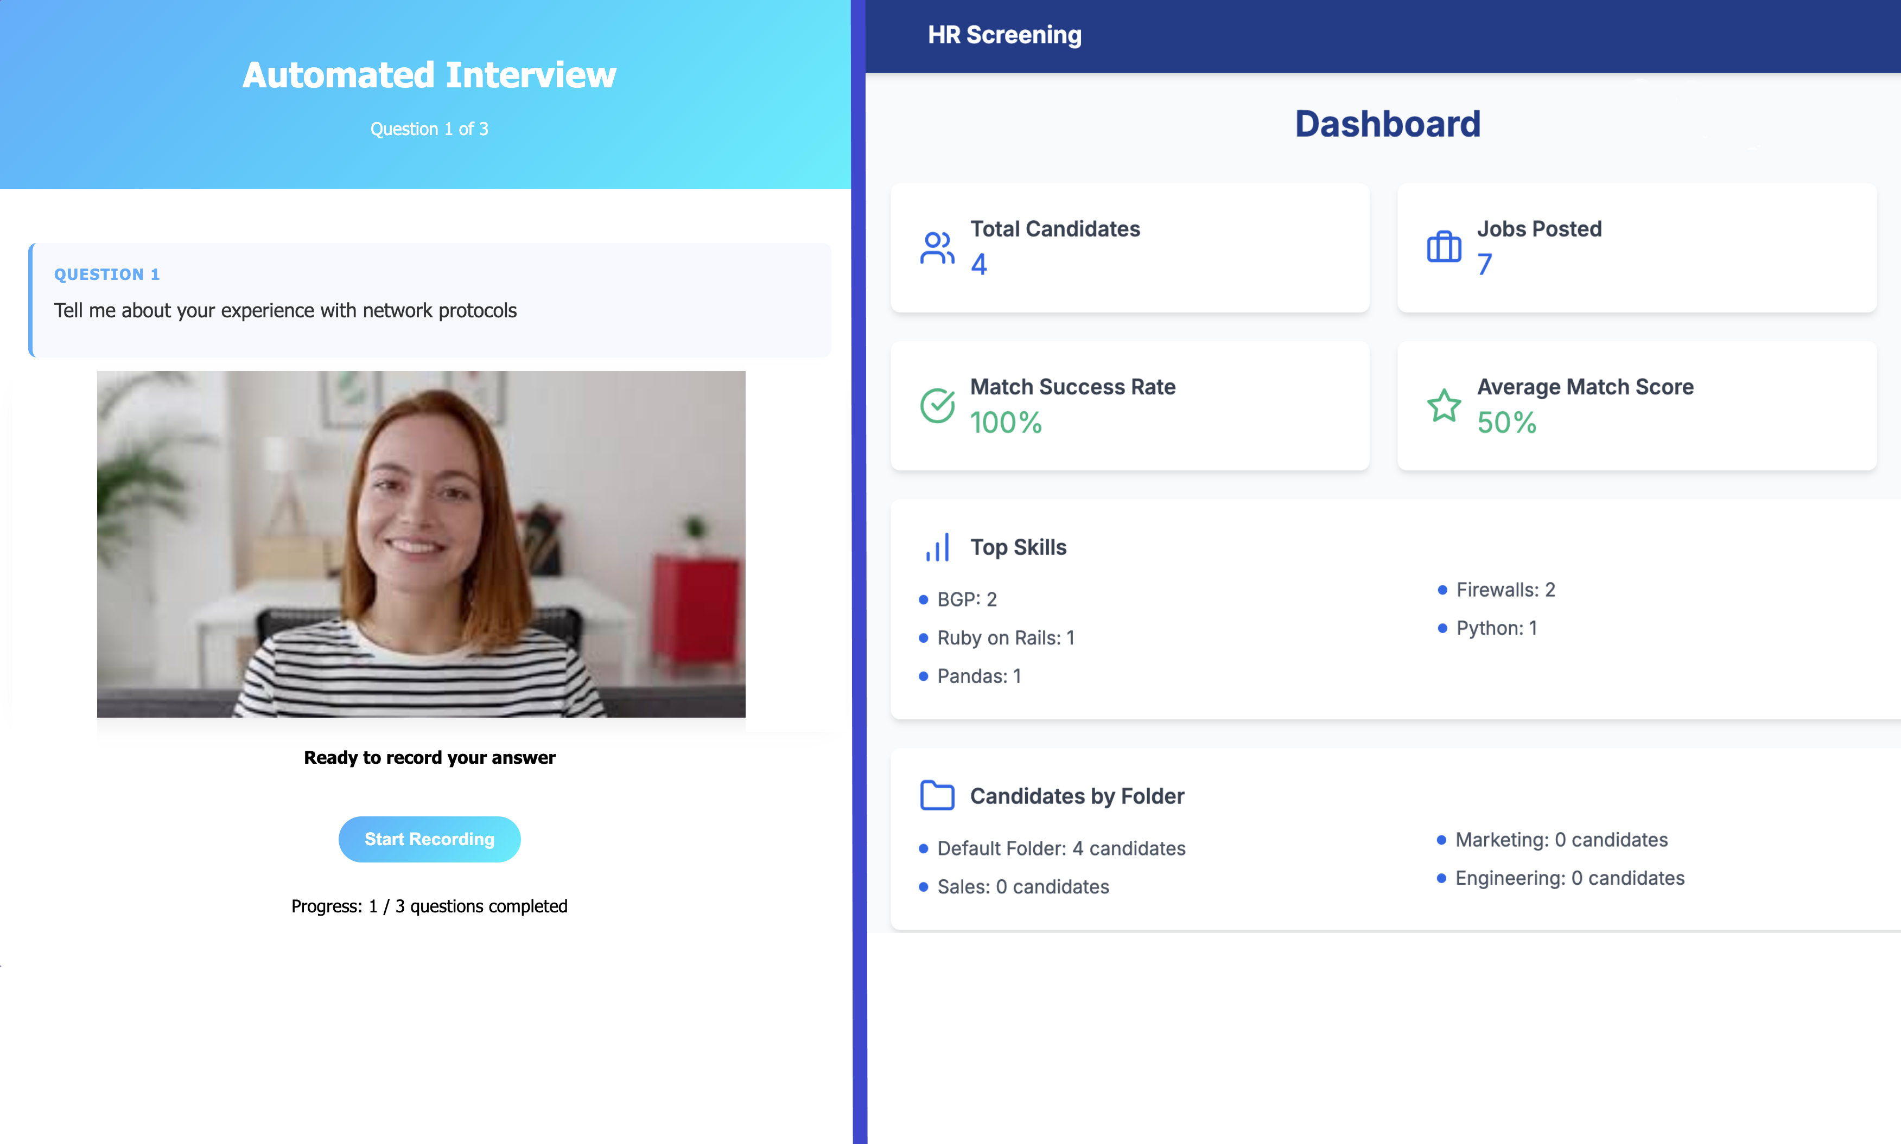The width and height of the screenshot is (1901, 1144).
Task: Select the Engineering folder entry
Action: click(x=1569, y=878)
